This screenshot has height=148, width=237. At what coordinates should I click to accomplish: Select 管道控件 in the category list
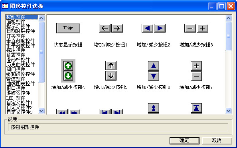pyautogui.click(x=22, y=79)
